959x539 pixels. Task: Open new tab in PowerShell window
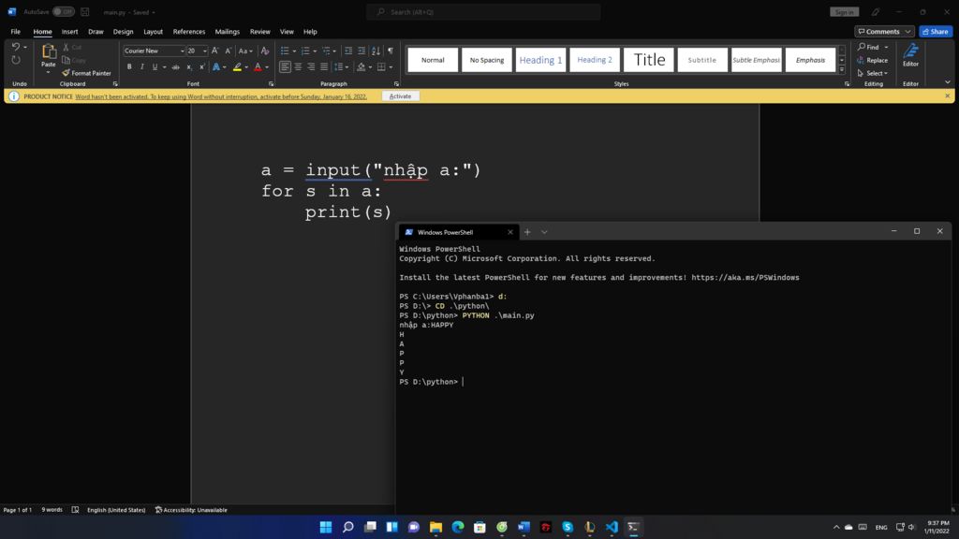click(527, 232)
